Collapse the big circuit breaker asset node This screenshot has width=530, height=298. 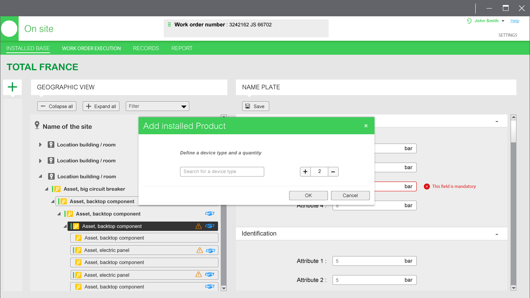pyautogui.click(x=47, y=189)
